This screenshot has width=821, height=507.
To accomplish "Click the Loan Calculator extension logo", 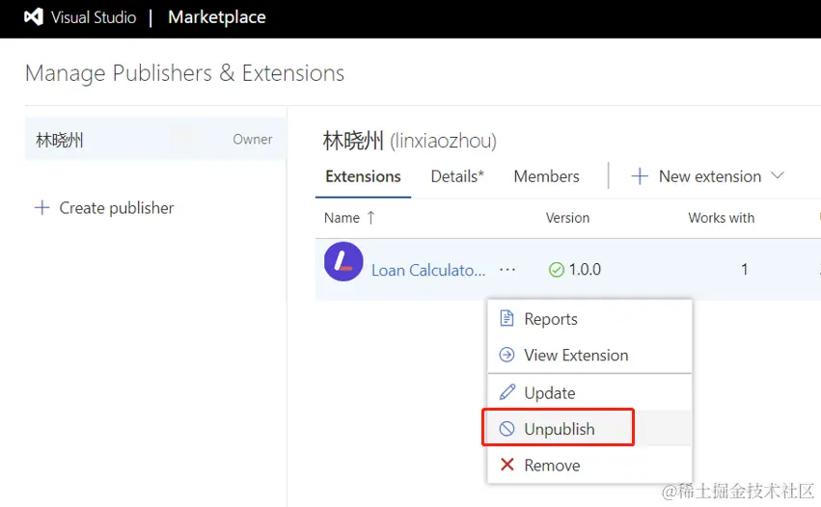I will 343,261.
